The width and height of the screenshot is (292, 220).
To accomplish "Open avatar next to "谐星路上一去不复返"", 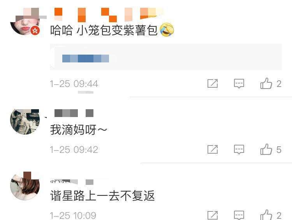I will coord(25,186).
